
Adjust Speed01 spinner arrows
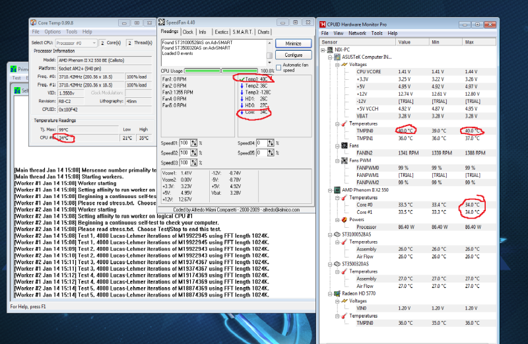193,143
